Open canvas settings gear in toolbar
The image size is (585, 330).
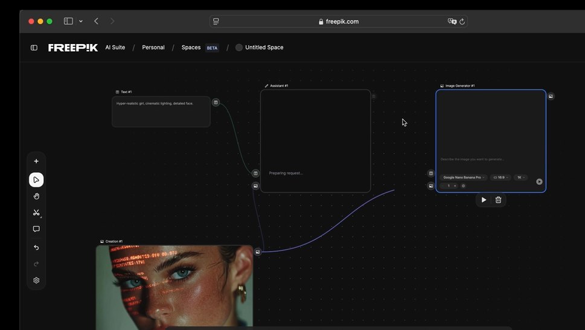[x=36, y=281]
